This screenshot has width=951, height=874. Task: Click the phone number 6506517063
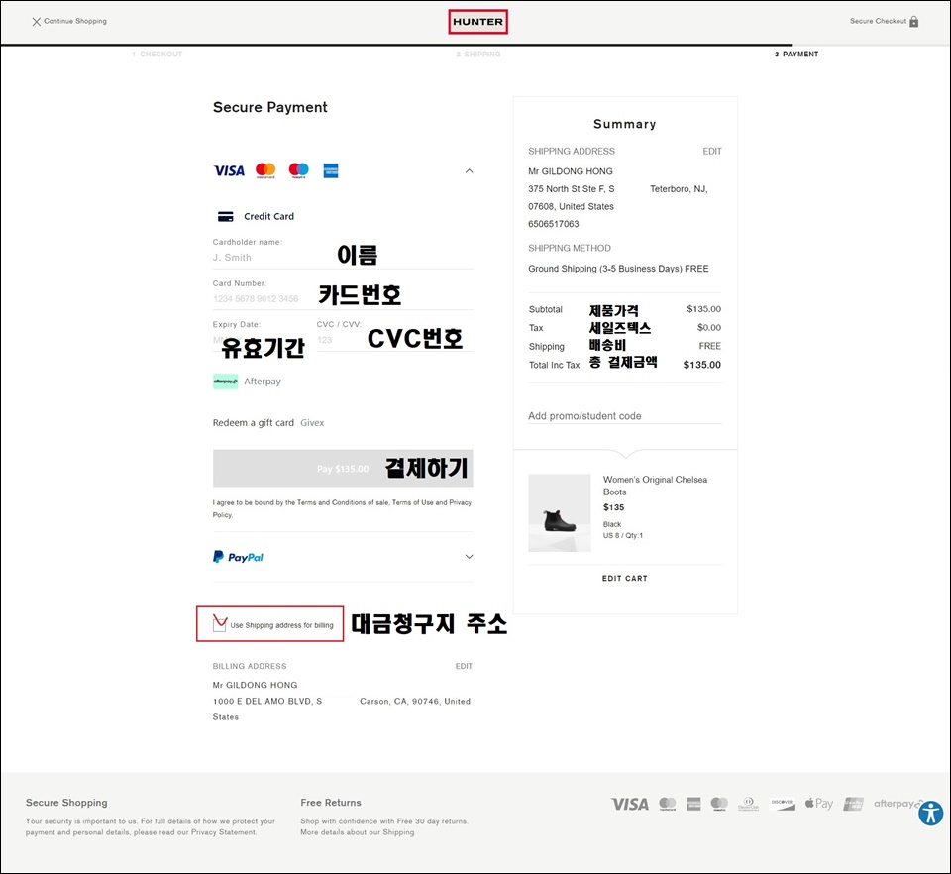[553, 224]
